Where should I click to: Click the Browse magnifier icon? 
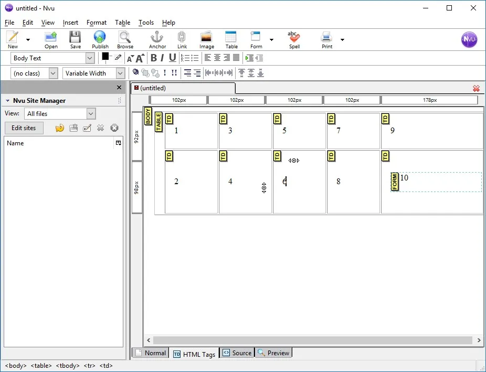125,40
